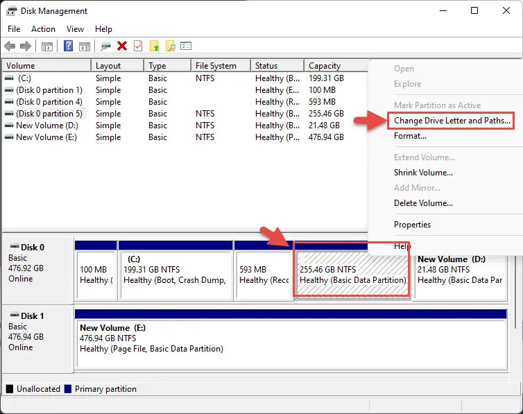
Task: Click the Disk 0 label panel
Action: [x=38, y=270]
